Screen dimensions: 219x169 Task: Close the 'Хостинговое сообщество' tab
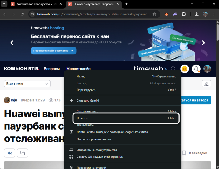click(x=61, y=4)
